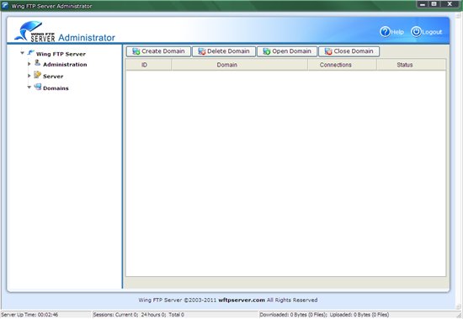Select the Domains tree item
The width and height of the screenshot is (463, 319).
[56, 88]
